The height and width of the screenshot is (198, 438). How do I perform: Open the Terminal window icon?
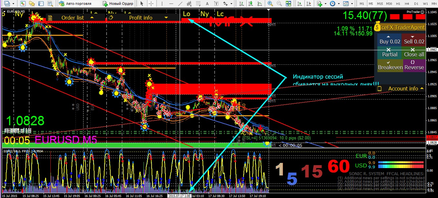click(x=41, y=4)
